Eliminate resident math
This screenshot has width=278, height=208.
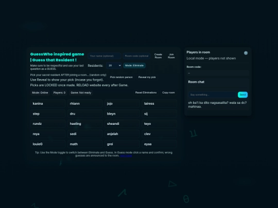point(85,144)
